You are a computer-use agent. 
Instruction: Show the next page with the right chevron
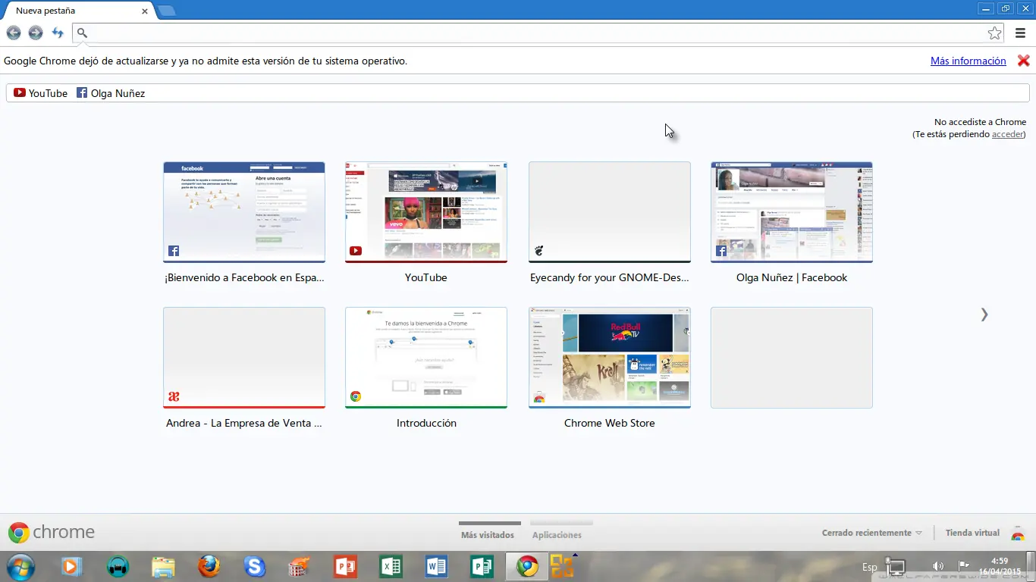[x=984, y=314]
